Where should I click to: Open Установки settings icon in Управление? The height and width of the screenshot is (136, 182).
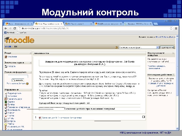point(6,96)
